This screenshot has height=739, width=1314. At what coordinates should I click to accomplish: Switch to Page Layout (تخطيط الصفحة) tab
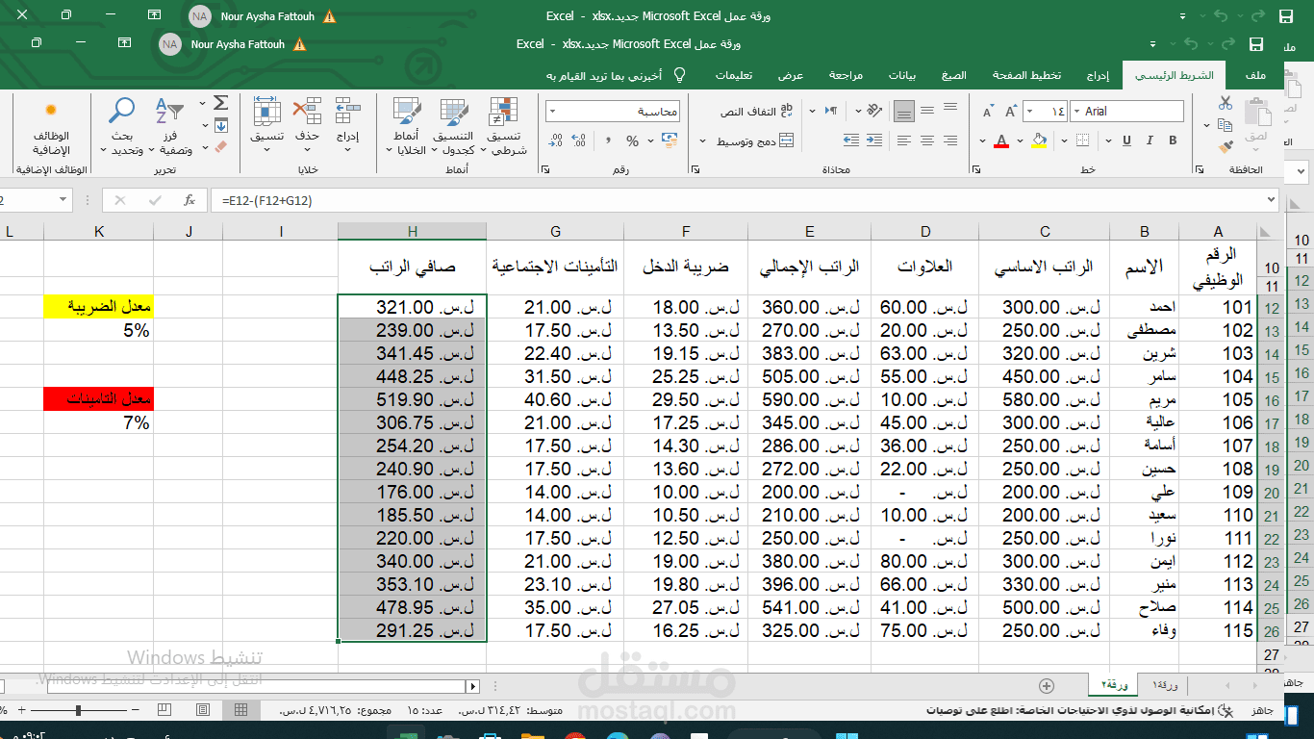tap(1027, 75)
